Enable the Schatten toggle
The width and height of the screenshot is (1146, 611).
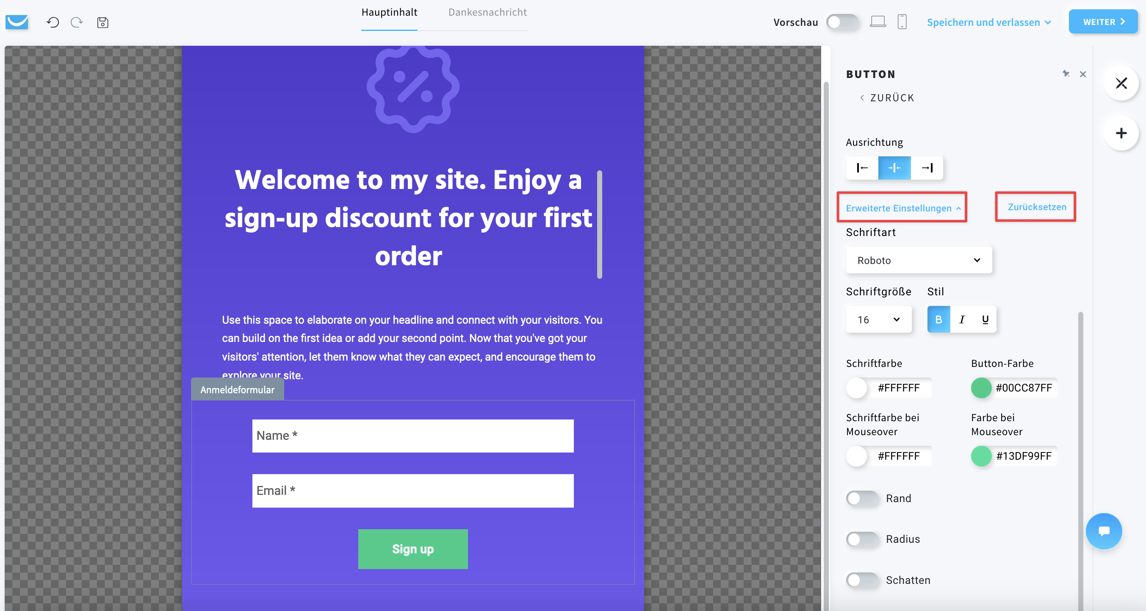[x=862, y=580]
